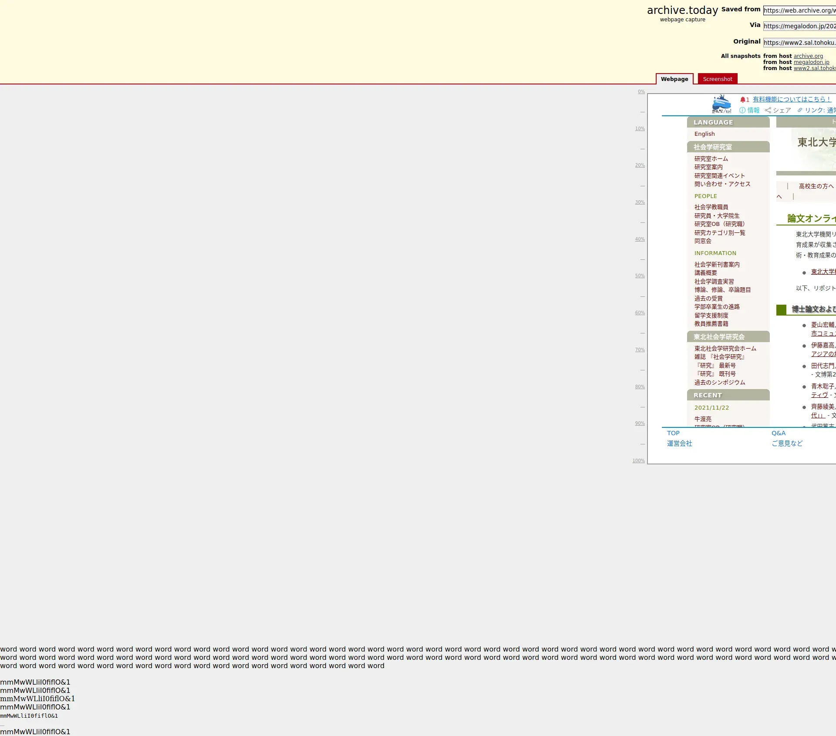Jump to 50% scroll position marker
Image resolution: width=836 pixels, height=736 pixels.
pyautogui.click(x=640, y=276)
